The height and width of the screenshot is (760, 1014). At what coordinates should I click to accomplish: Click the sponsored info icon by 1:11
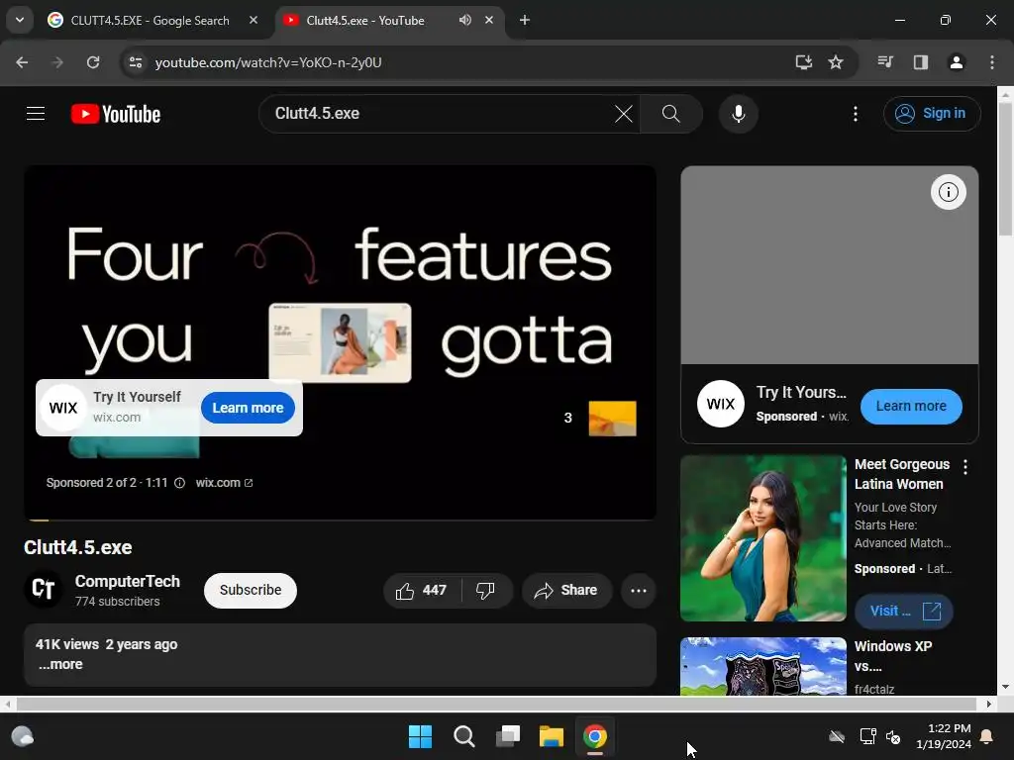(180, 483)
